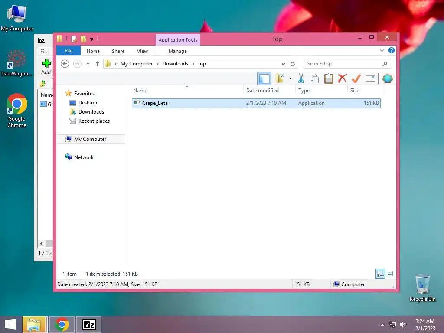Click Add button in 7-Zip window

coord(46,67)
